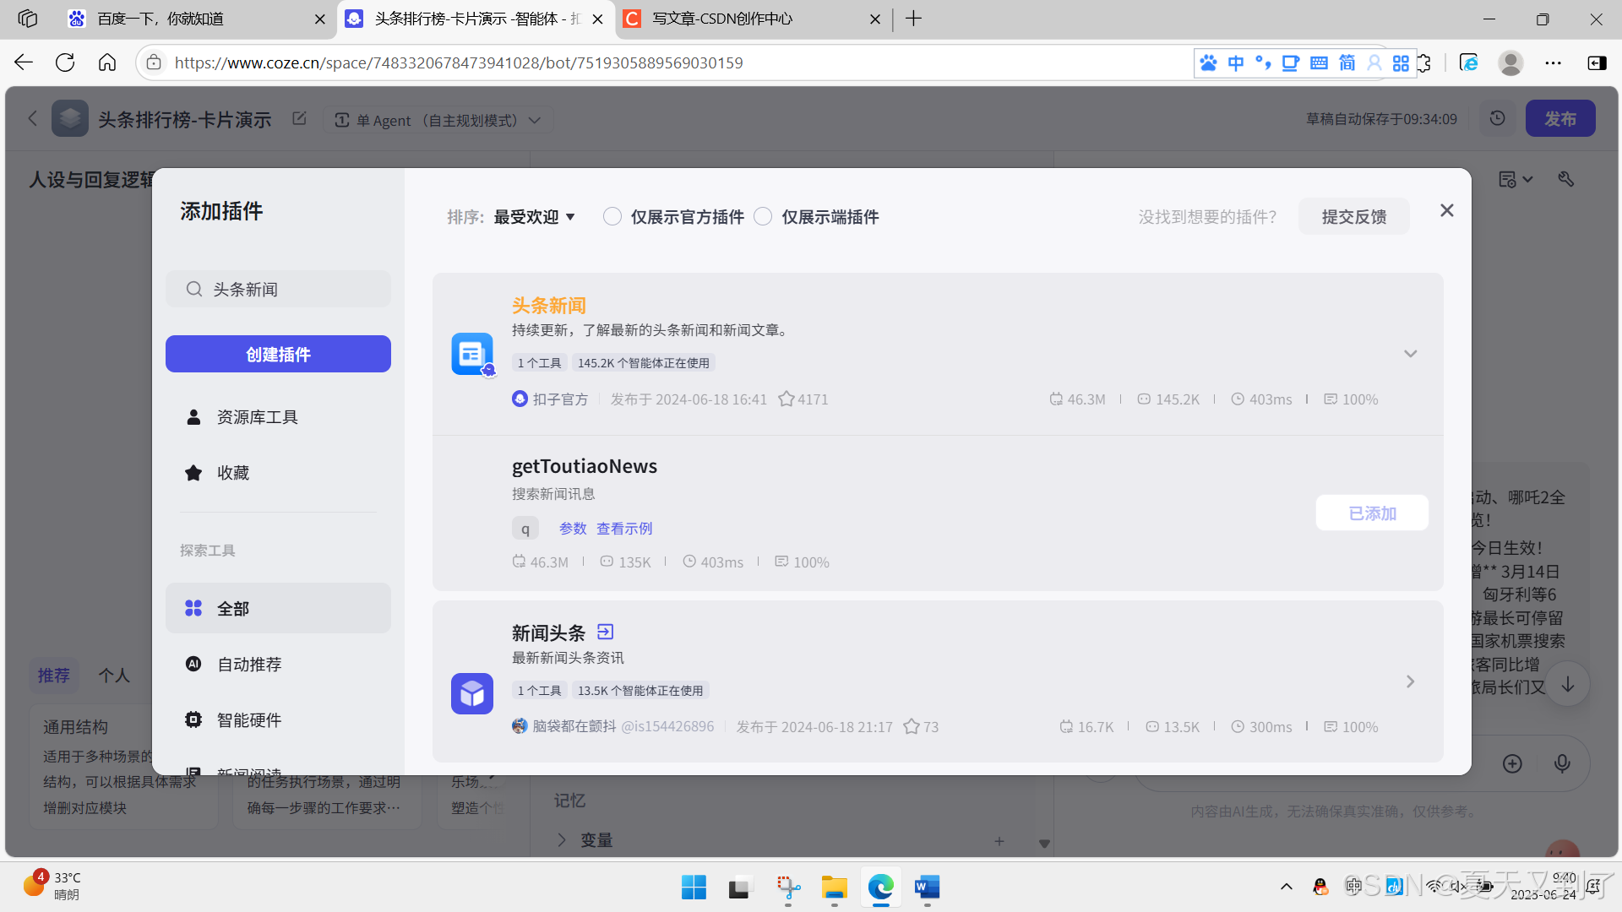Image resolution: width=1622 pixels, height=912 pixels.
Task: Click the open-link icon beside 新闻头条
Action: [x=605, y=632]
